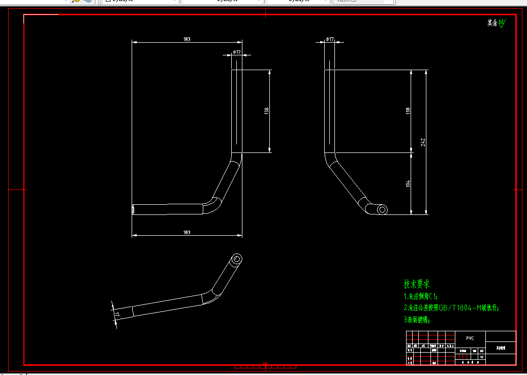The width and height of the screenshot is (527, 375).
Task: Click note 1 未注倒角C1
Action: coord(420,296)
